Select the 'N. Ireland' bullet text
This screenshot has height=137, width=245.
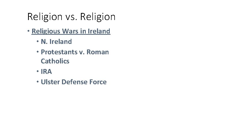point(56,42)
